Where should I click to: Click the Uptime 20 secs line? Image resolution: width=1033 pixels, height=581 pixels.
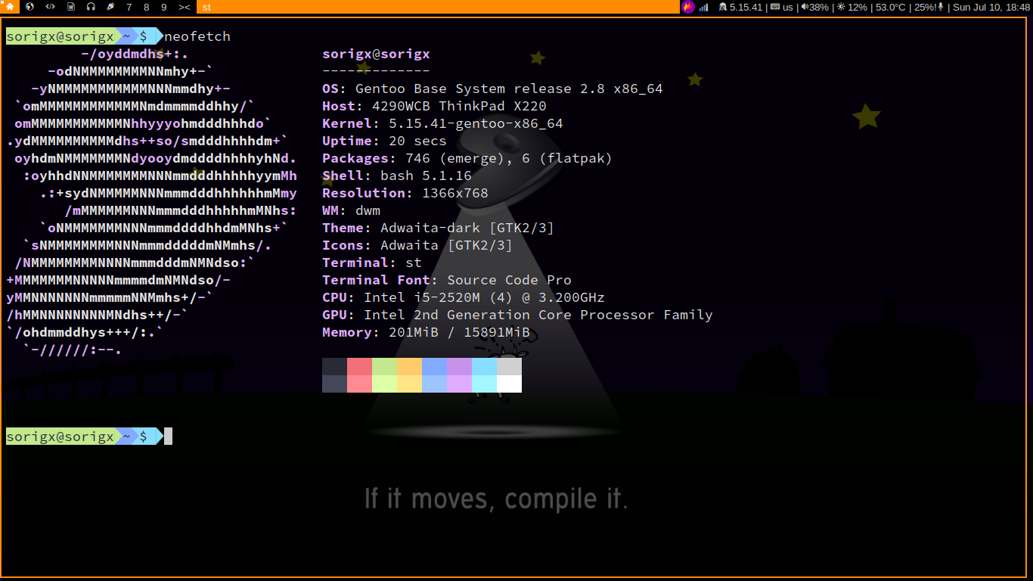coord(384,141)
